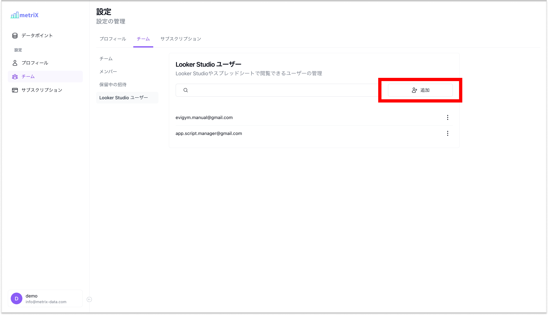The width and height of the screenshot is (548, 315).
Task: Open サブスクリプション in the left sidebar
Action: click(45, 90)
